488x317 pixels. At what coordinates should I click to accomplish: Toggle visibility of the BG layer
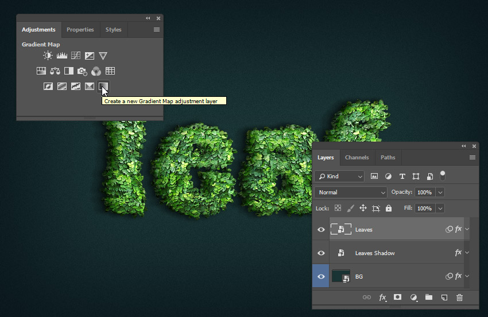tap(321, 276)
